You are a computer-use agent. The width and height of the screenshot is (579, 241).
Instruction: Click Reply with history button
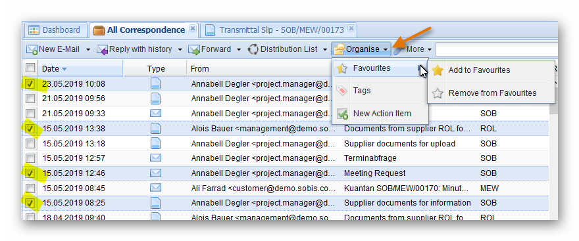pos(135,49)
